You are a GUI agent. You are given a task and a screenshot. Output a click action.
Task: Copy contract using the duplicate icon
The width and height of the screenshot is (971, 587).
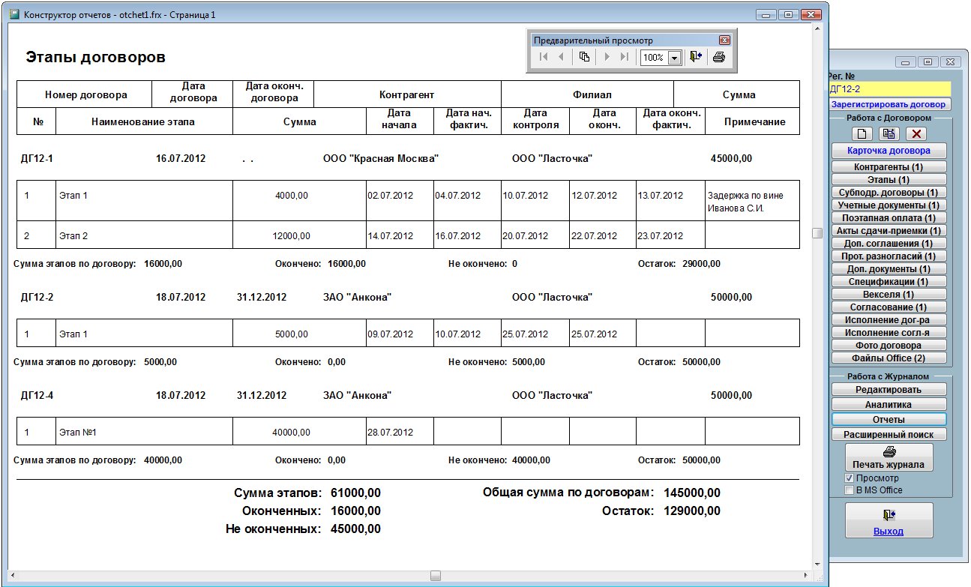(889, 134)
